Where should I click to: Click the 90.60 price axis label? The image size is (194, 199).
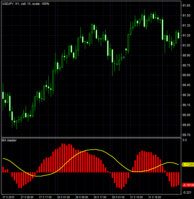point(186,75)
